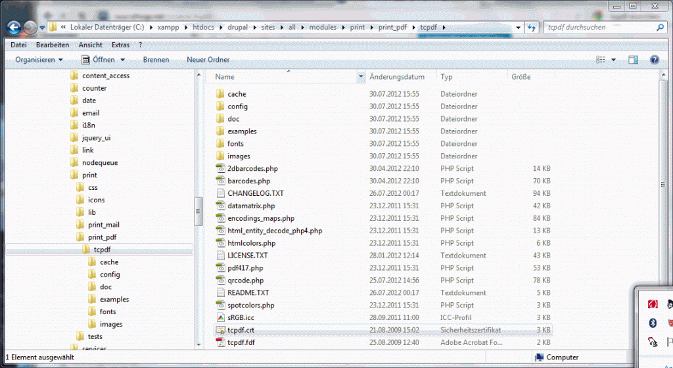Screen dimensions: 673x368
Task: Click the refresh icon beside address bar
Action: [x=531, y=28]
